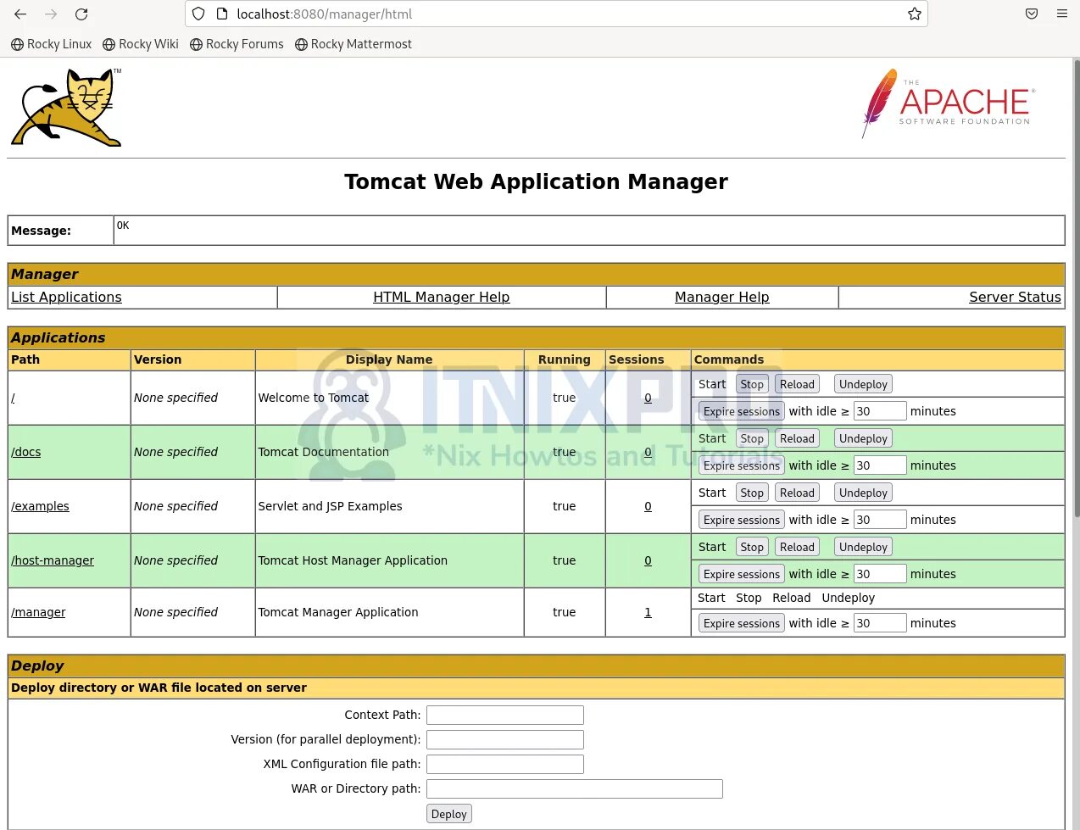Stop the Welcome to Tomcat application
This screenshot has width=1080, height=830.
point(751,383)
